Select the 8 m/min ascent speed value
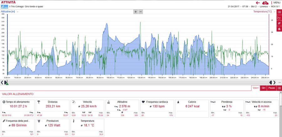 tap(264, 106)
